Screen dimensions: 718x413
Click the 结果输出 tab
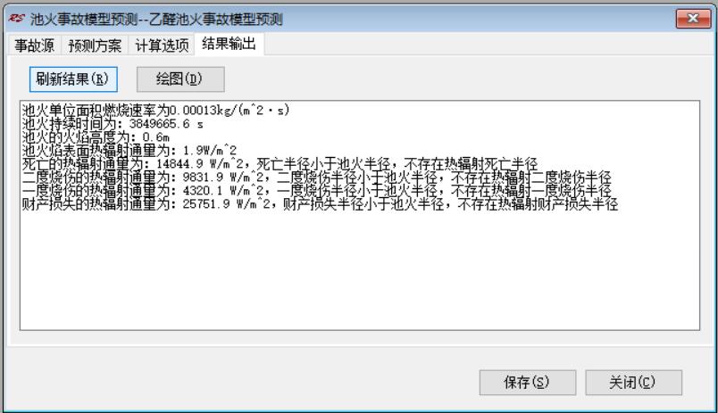pos(229,44)
